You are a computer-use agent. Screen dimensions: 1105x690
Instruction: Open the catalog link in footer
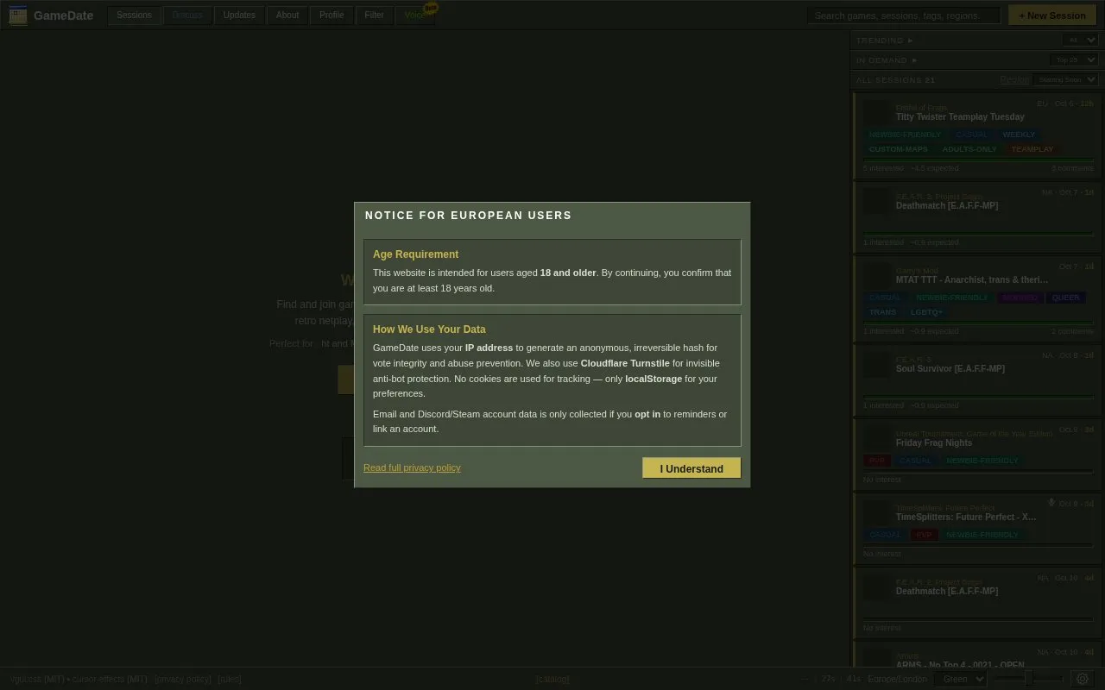552,679
